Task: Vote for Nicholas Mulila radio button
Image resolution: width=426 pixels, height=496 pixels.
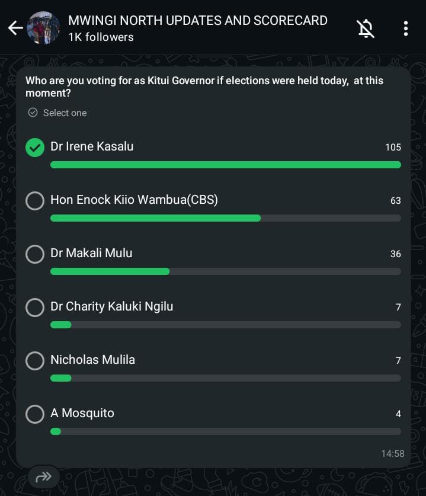Action: (35, 361)
